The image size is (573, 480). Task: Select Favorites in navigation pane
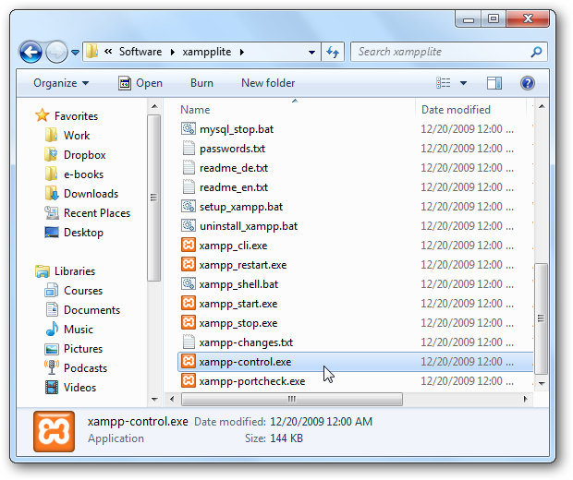click(x=76, y=116)
